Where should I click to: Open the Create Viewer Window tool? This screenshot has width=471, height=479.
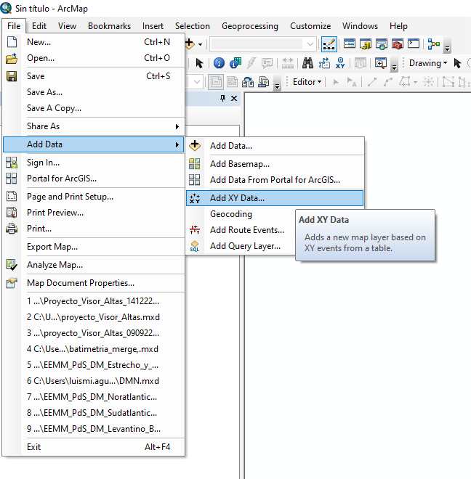pos(381,63)
